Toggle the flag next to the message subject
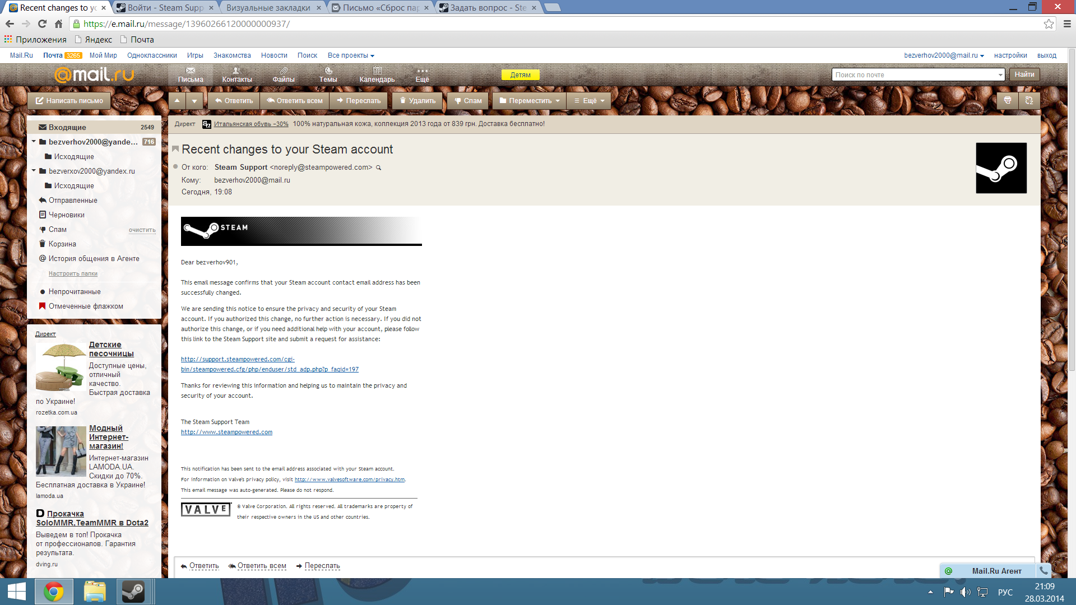Viewport: 1076px width, 605px height. coord(175,149)
